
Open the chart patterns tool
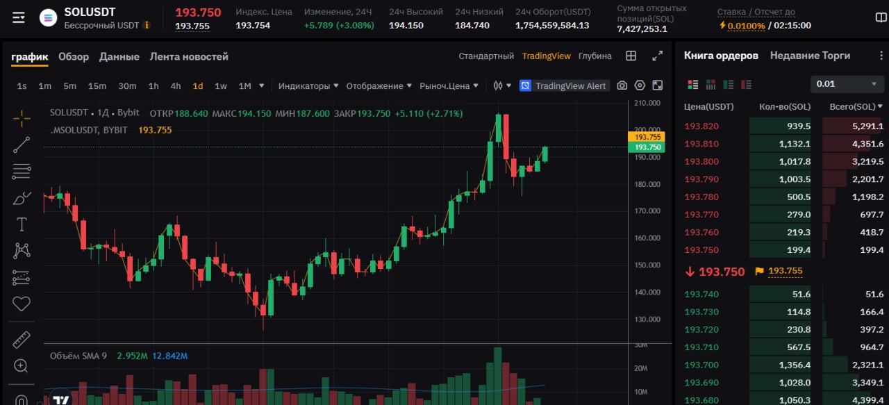22,251
